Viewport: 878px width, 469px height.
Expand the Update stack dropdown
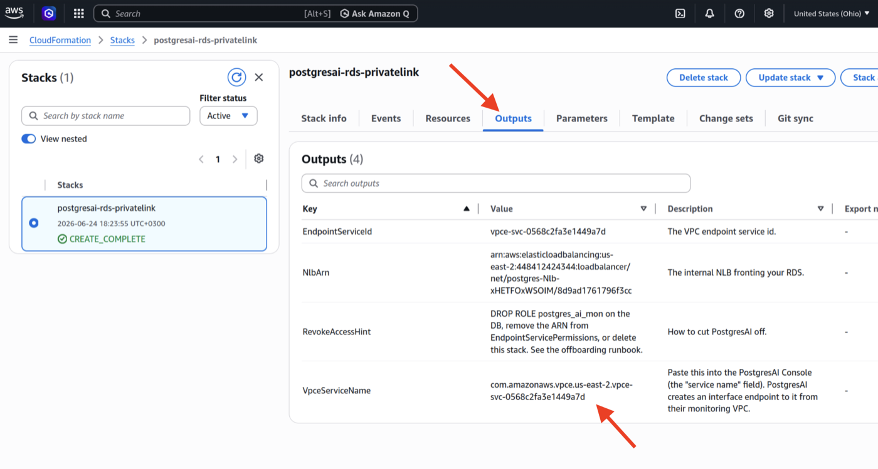coord(820,78)
